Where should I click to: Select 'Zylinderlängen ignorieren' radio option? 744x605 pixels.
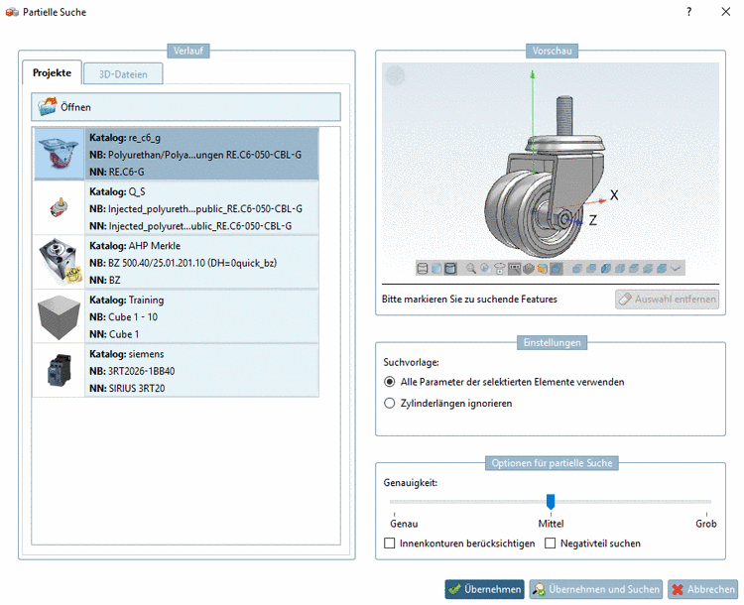(x=448, y=404)
